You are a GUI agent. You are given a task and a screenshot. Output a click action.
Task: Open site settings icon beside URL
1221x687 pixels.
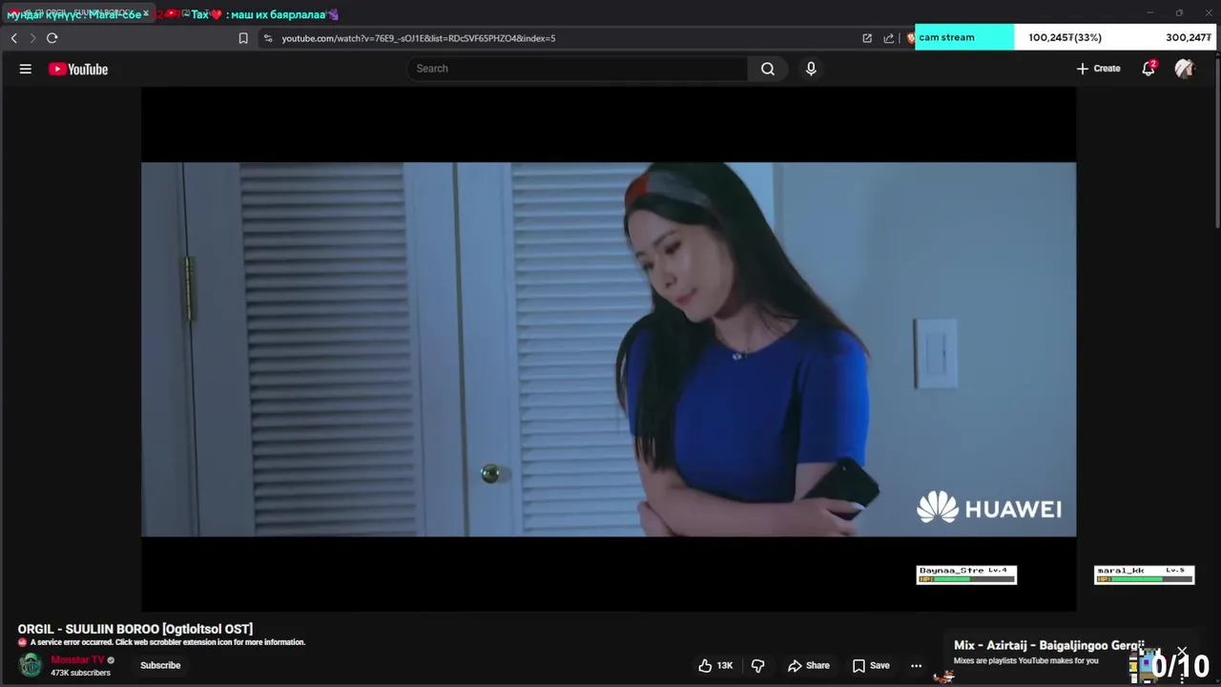click(268, 38)
